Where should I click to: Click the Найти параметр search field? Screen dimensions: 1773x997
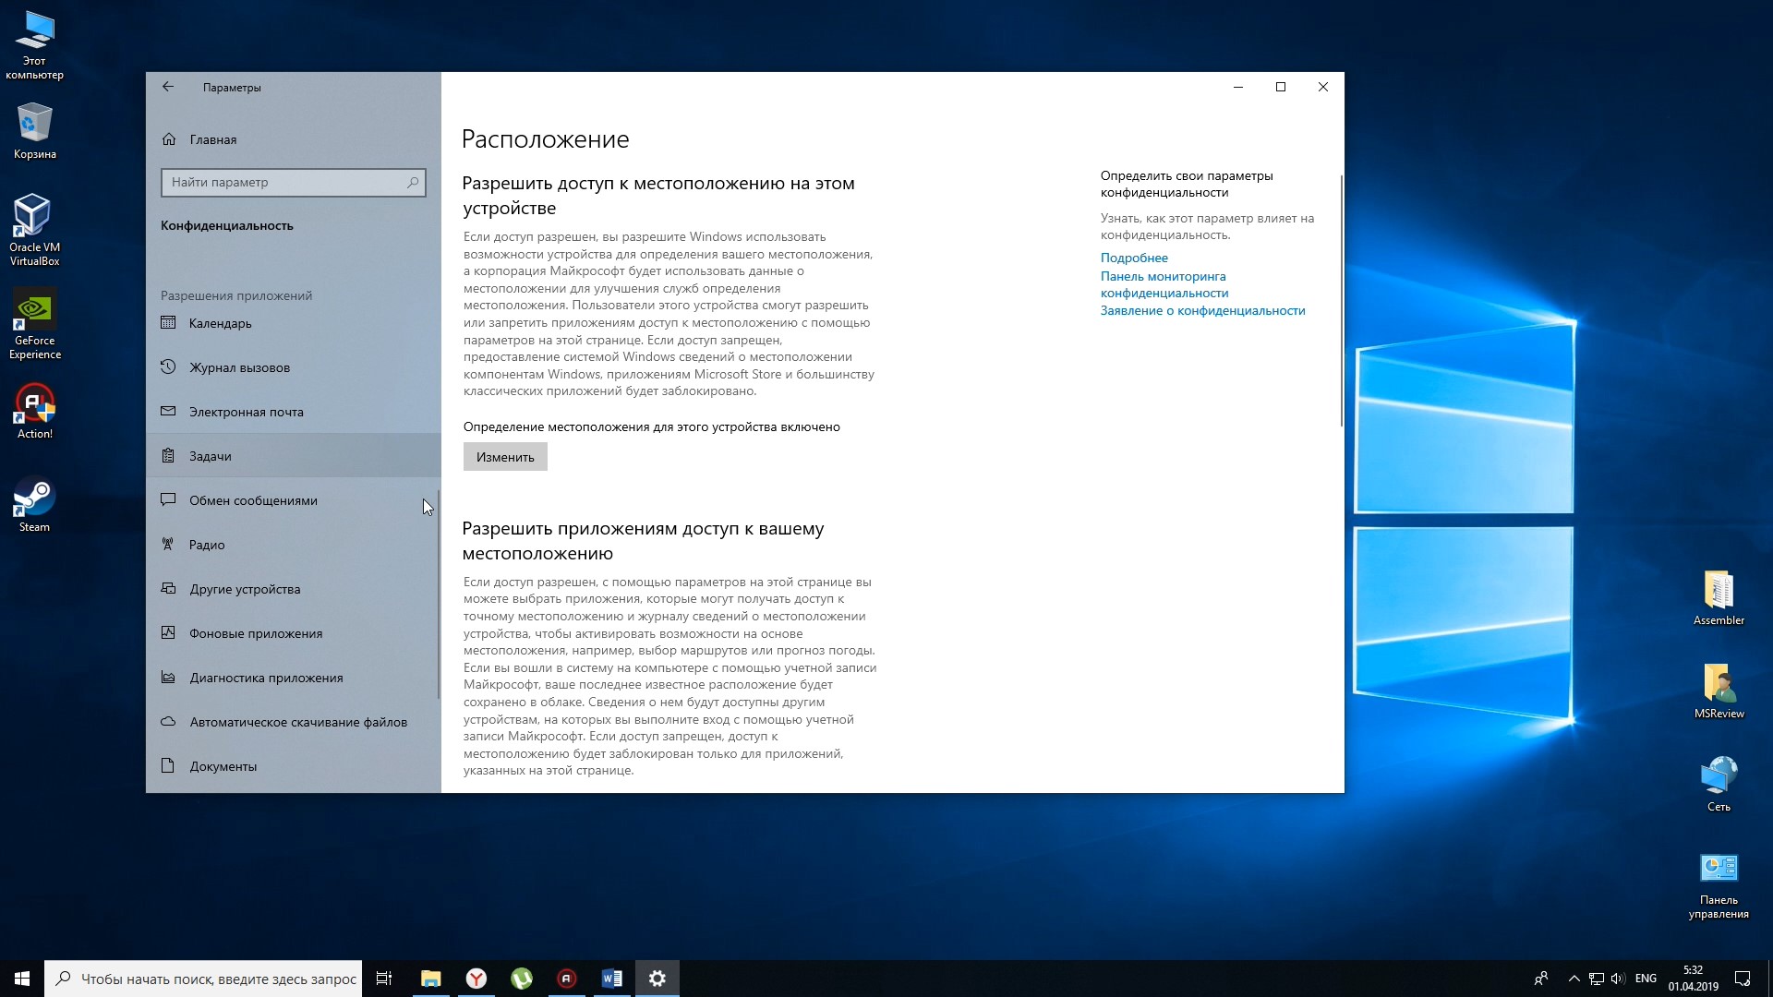286,182
